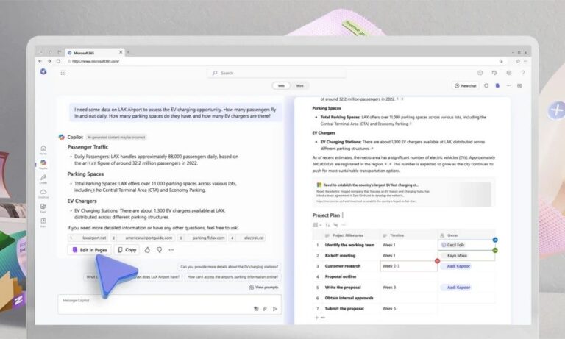Reload the browser page

[58, 61]
